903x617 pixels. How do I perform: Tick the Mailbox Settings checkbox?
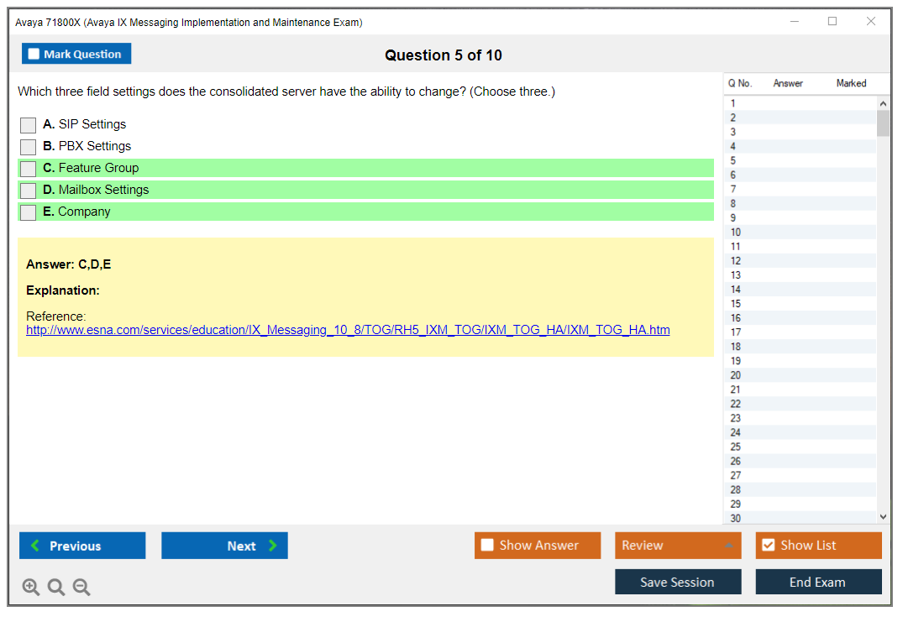[x=29, y=191]
